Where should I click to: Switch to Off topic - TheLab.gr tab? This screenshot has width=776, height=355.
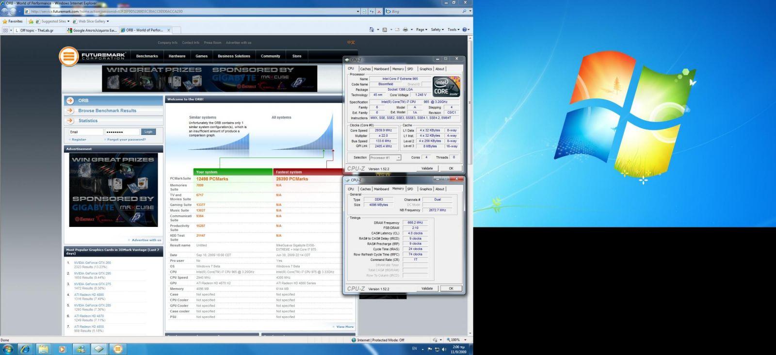(x=40, y=30)
